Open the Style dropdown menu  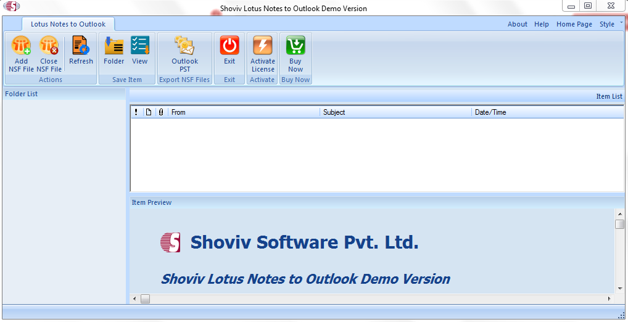coord(607,24)
